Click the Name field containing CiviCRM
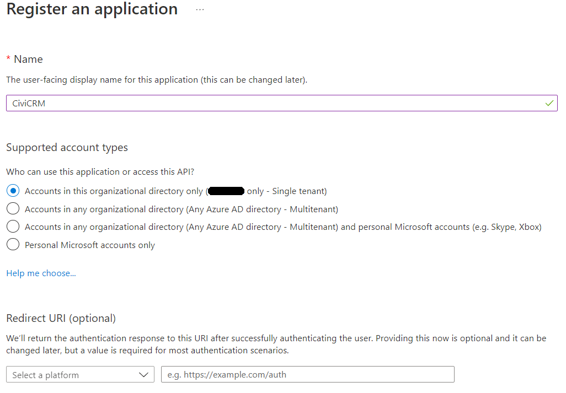566x393 pixels. click(x=276, y=103)
